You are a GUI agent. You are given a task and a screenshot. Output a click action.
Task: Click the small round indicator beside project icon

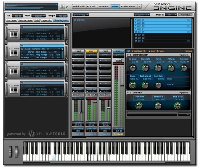pyautogui.click(x=67, y=7)
